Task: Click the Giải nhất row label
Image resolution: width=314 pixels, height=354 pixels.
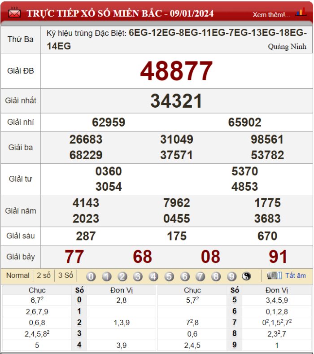Action: click(x=21, y=101)
